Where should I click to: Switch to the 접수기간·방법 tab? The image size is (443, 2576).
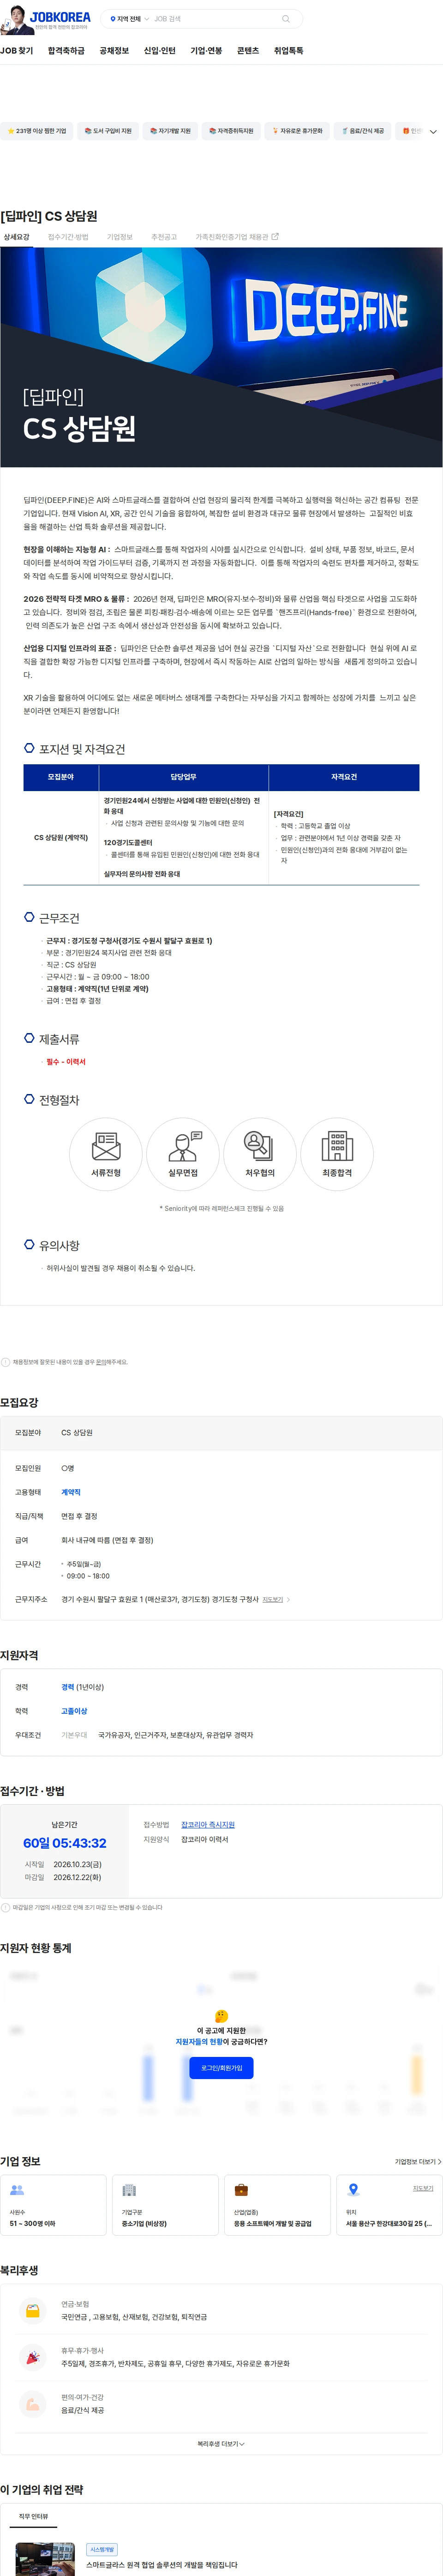tap(68, 237)
